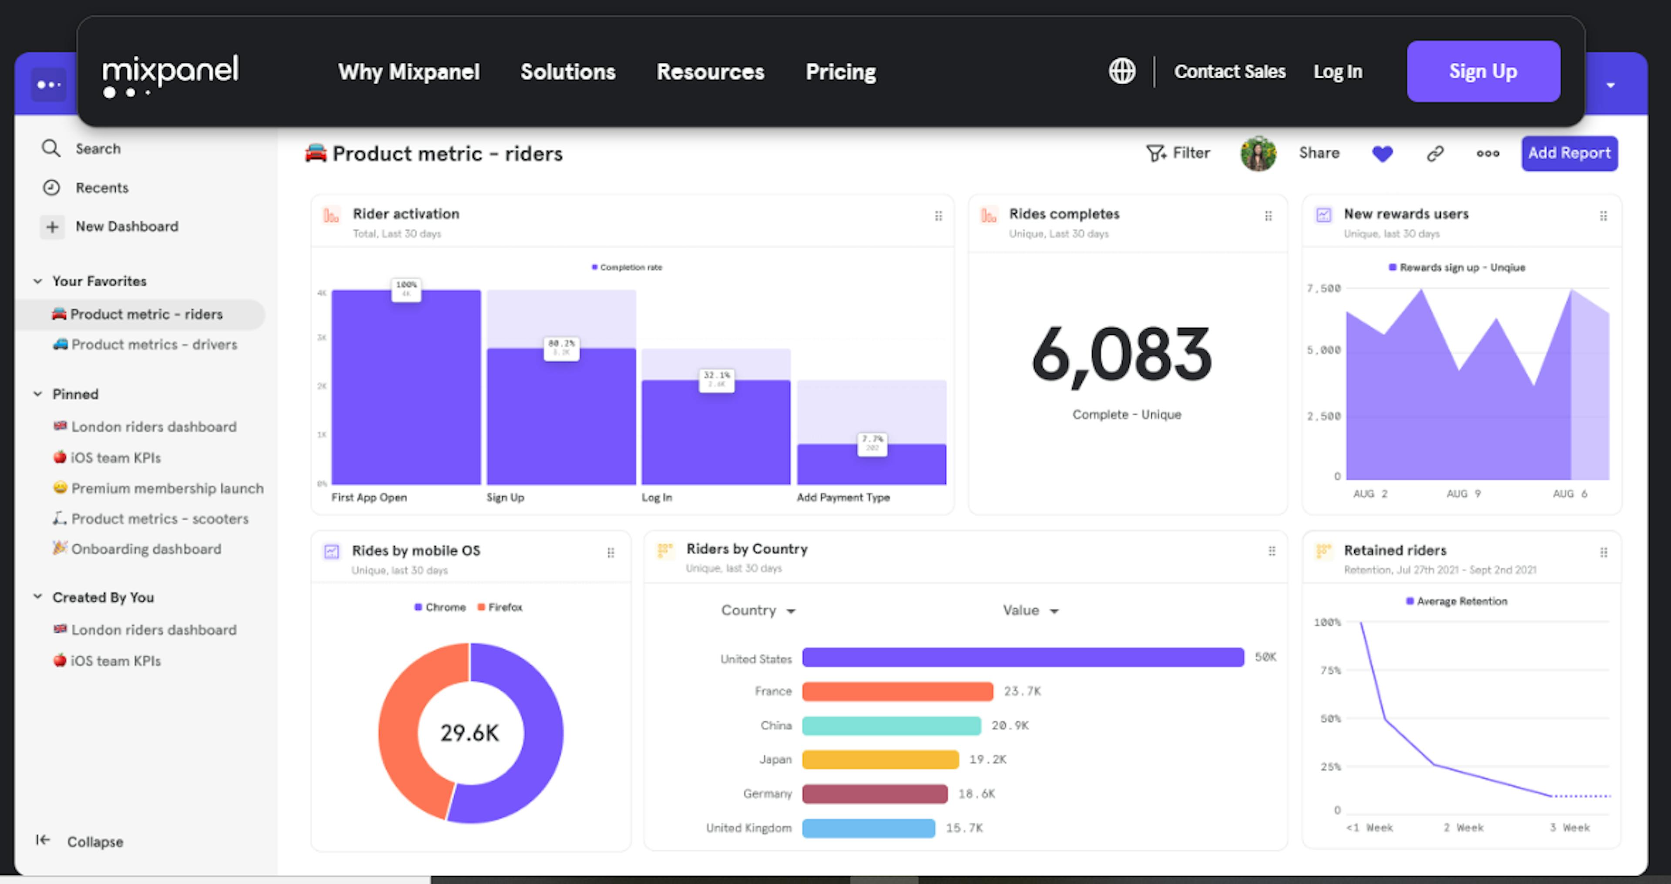This screenshot has width=1671, height=884.
Task: Click the First App Open funnel bar
Action: point(406,387)
